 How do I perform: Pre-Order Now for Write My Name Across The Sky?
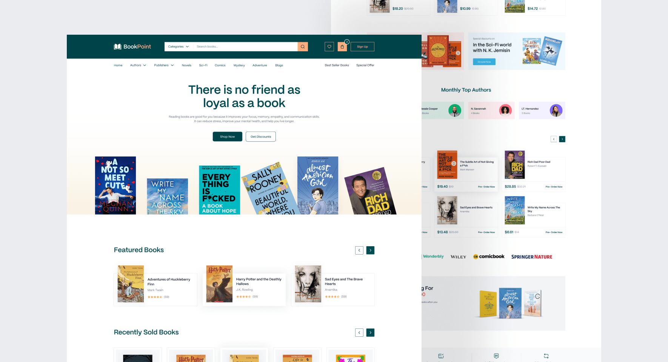point(554,232)
